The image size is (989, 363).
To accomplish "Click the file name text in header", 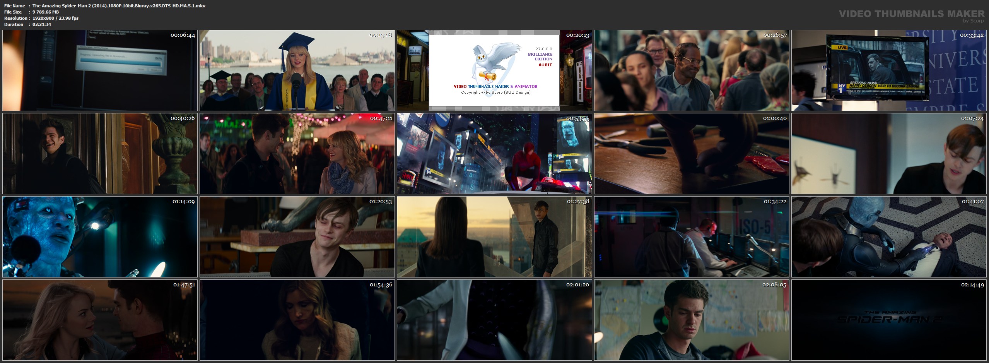I will [x=119, y=6].
